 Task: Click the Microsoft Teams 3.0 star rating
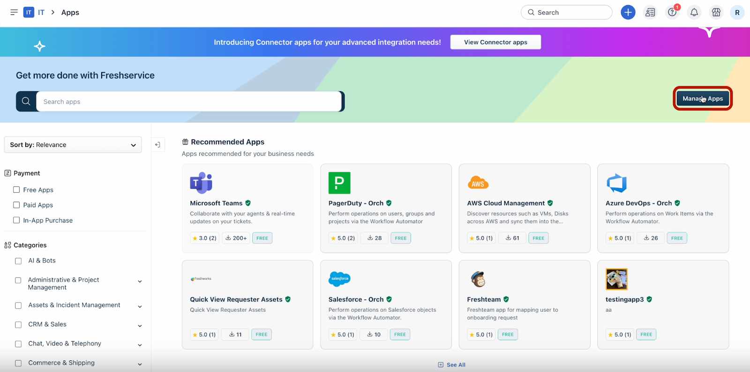pyautogui.click(x=204, y=238)
